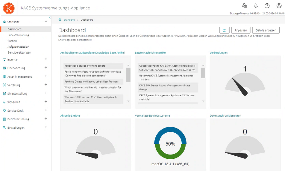Click the home icon in breadcrumb
The width and height of the screenshot is (285, 171).
(x=60, y=19)
